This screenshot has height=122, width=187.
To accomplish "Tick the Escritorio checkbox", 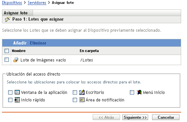I will point(75,92).
